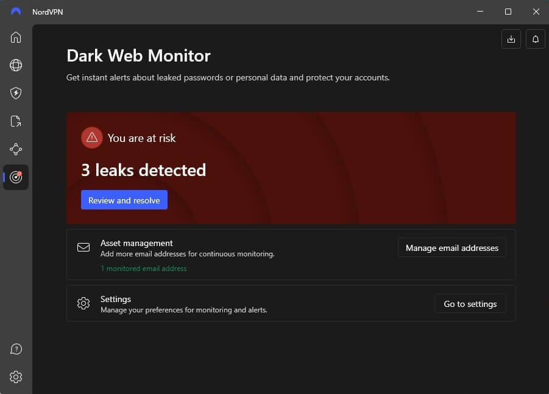549x394 pixels.
Task: Click 'Manage your preferences' description text
Action: [184, 310]
